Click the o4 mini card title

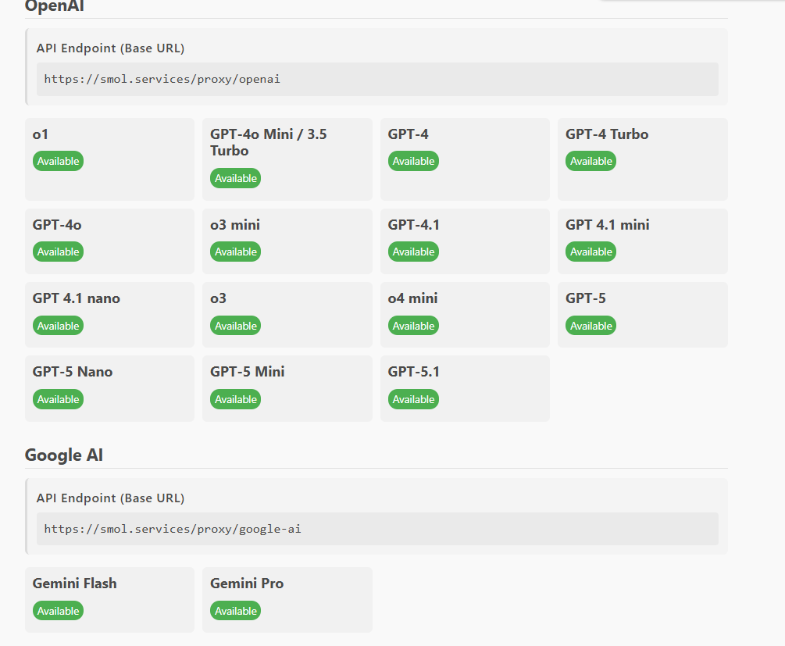[412, 298]
